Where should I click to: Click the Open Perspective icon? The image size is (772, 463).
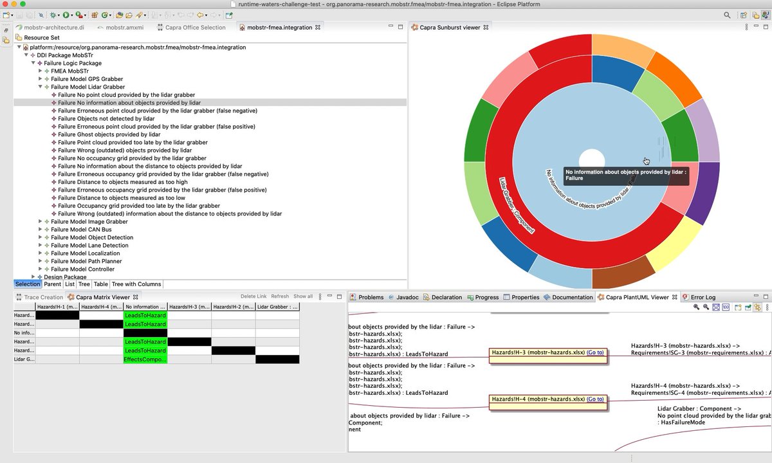point(744,15)
